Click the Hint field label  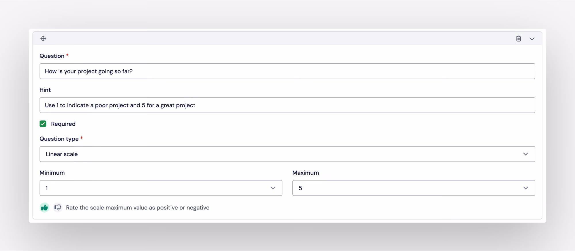tap(45, 90)
